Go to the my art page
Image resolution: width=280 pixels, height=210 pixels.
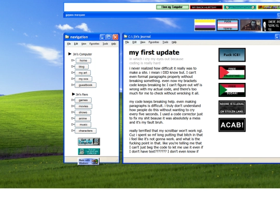tap(82, 73)
